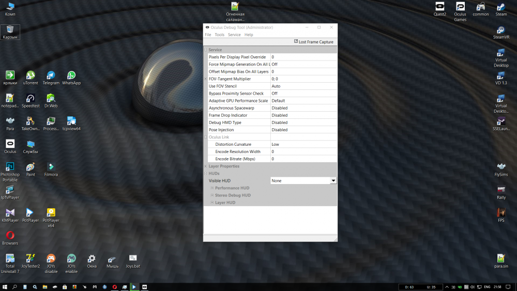This screenshot has height=291, width=517.
Task: Click the Quest2 desktop icon
Action: pos(439,7)
